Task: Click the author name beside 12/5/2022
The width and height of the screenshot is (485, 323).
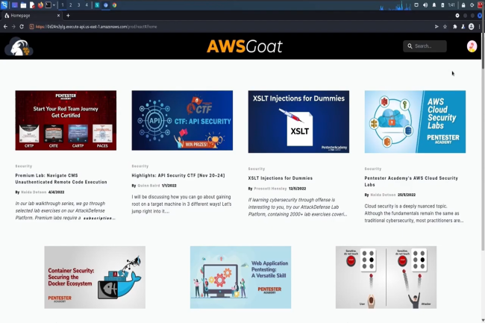Action: point(270,188)
